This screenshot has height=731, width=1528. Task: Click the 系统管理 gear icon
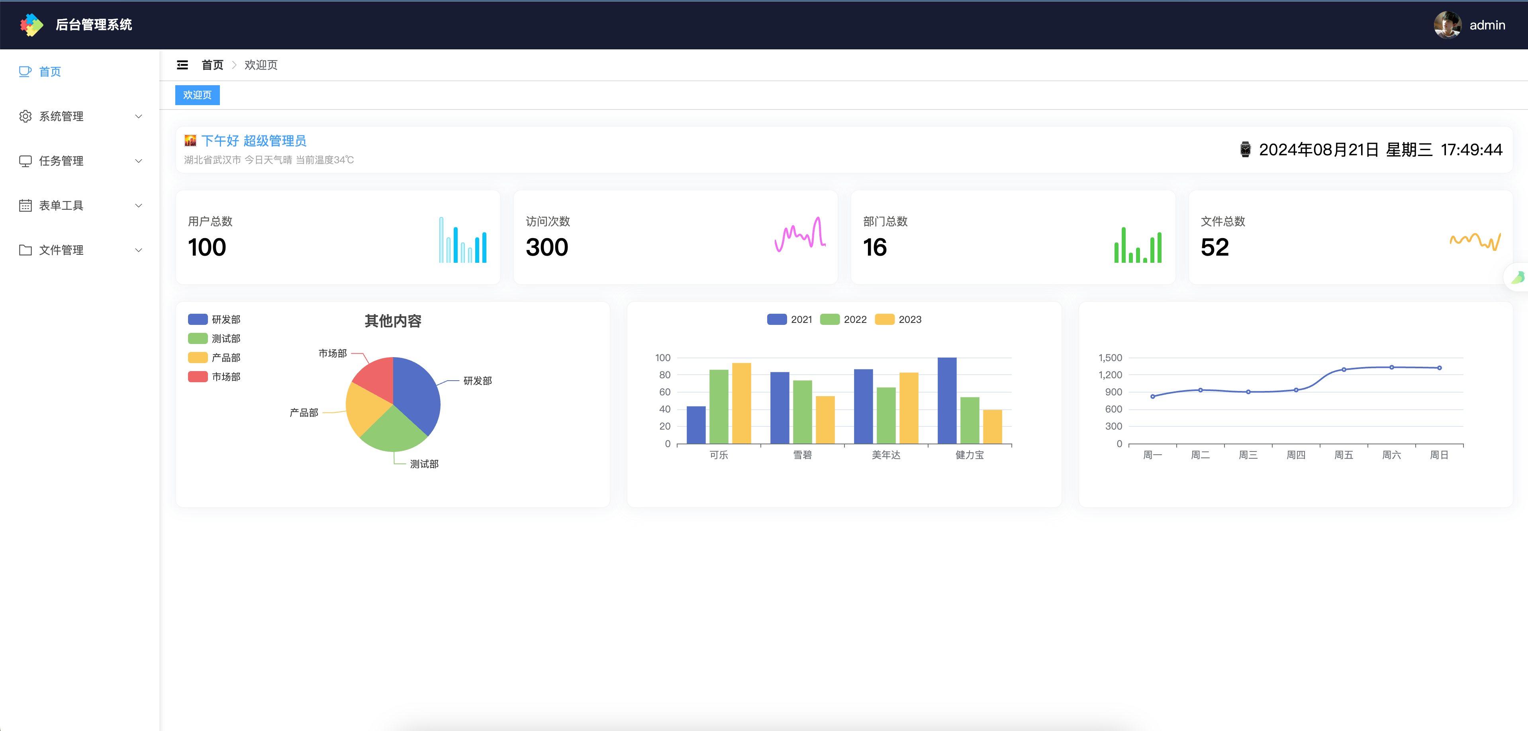[x=25, y=116]
